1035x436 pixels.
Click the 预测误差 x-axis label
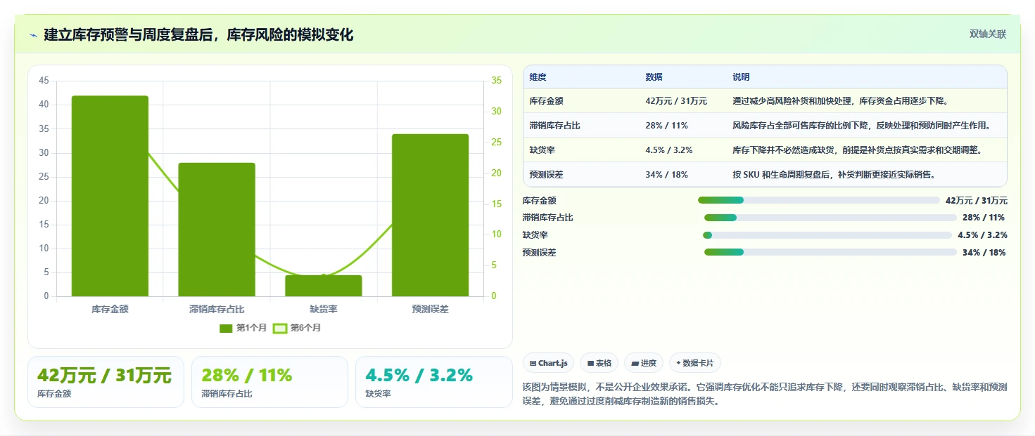click(x=430, y=309)
